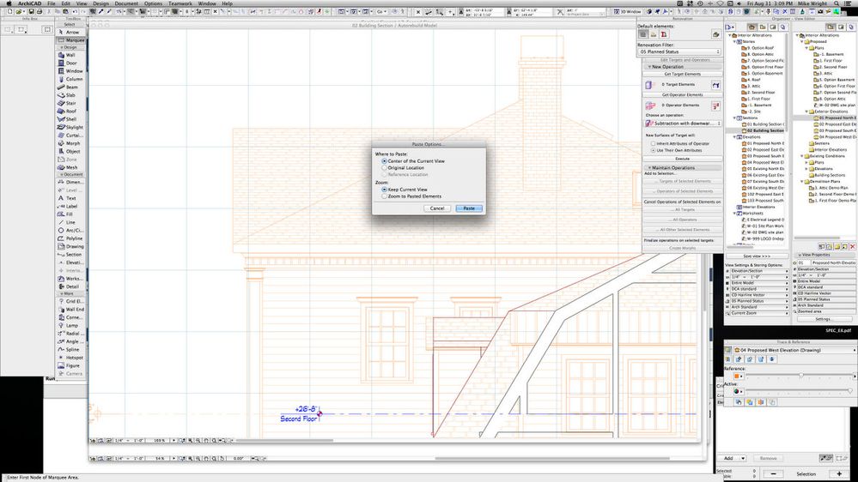858x482 pixels.
Task: Click Get Target Elements button
Action: (x=682, y=75)
